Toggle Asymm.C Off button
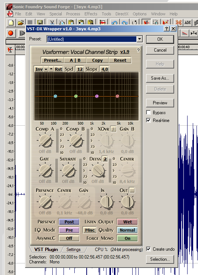198x275 pixels. tap(69, 238)
